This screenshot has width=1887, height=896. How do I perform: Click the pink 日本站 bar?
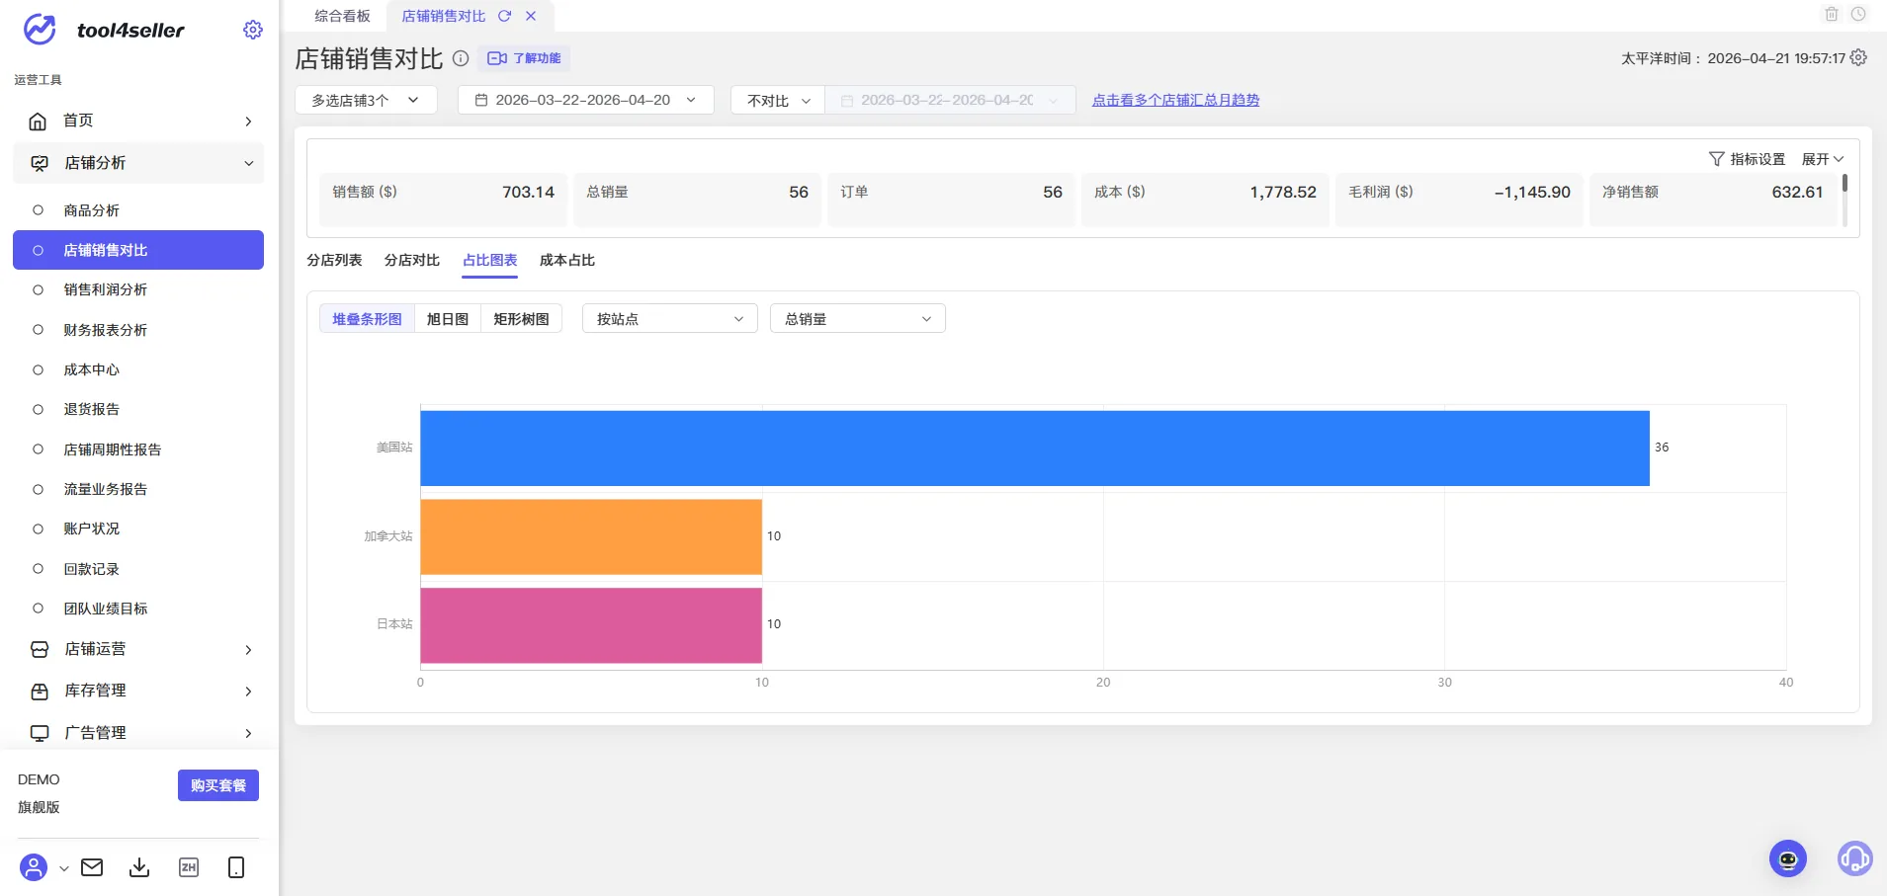pos(591,625)
